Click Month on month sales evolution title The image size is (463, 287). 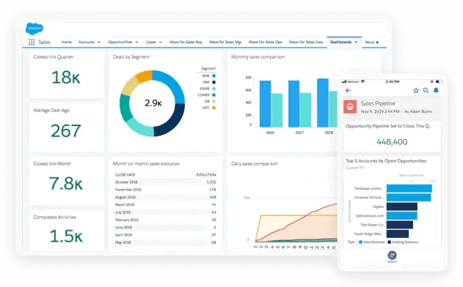coord(146,163)
